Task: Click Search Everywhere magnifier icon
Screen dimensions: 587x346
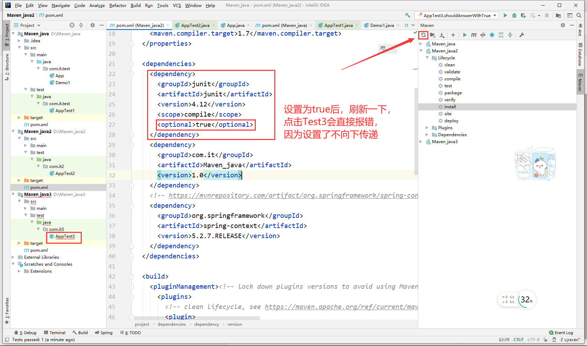Action: [579, 15]
